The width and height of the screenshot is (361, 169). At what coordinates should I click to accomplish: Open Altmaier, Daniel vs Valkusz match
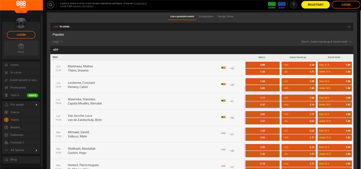click(x=79, y=134)
